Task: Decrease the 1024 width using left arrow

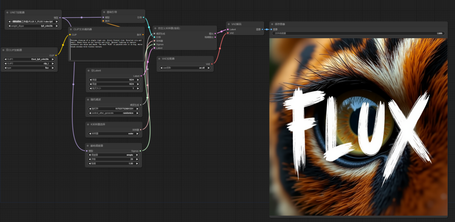Action: (x=90, y=79)
